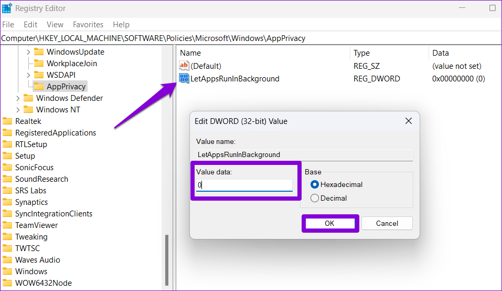Click the tree pane vertical scrollbar thumb
Image resolution: width=502 pixels, height=291 pixels.
click(x=166, y=260)
